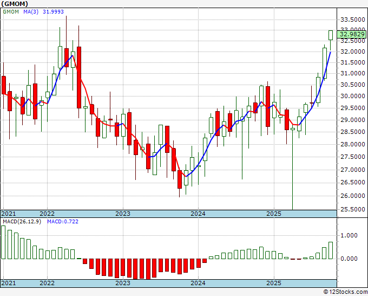Click the 30.5000 price axis label

coord(353,85)
